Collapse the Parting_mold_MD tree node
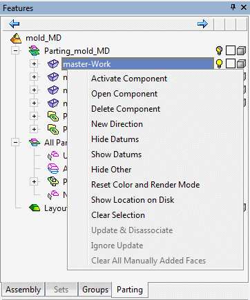Screen dimensions: 250x300 click(15, 50)
